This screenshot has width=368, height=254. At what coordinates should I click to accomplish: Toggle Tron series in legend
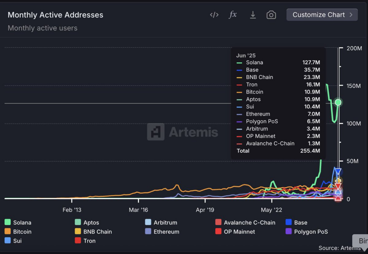(x=85, y=241)
